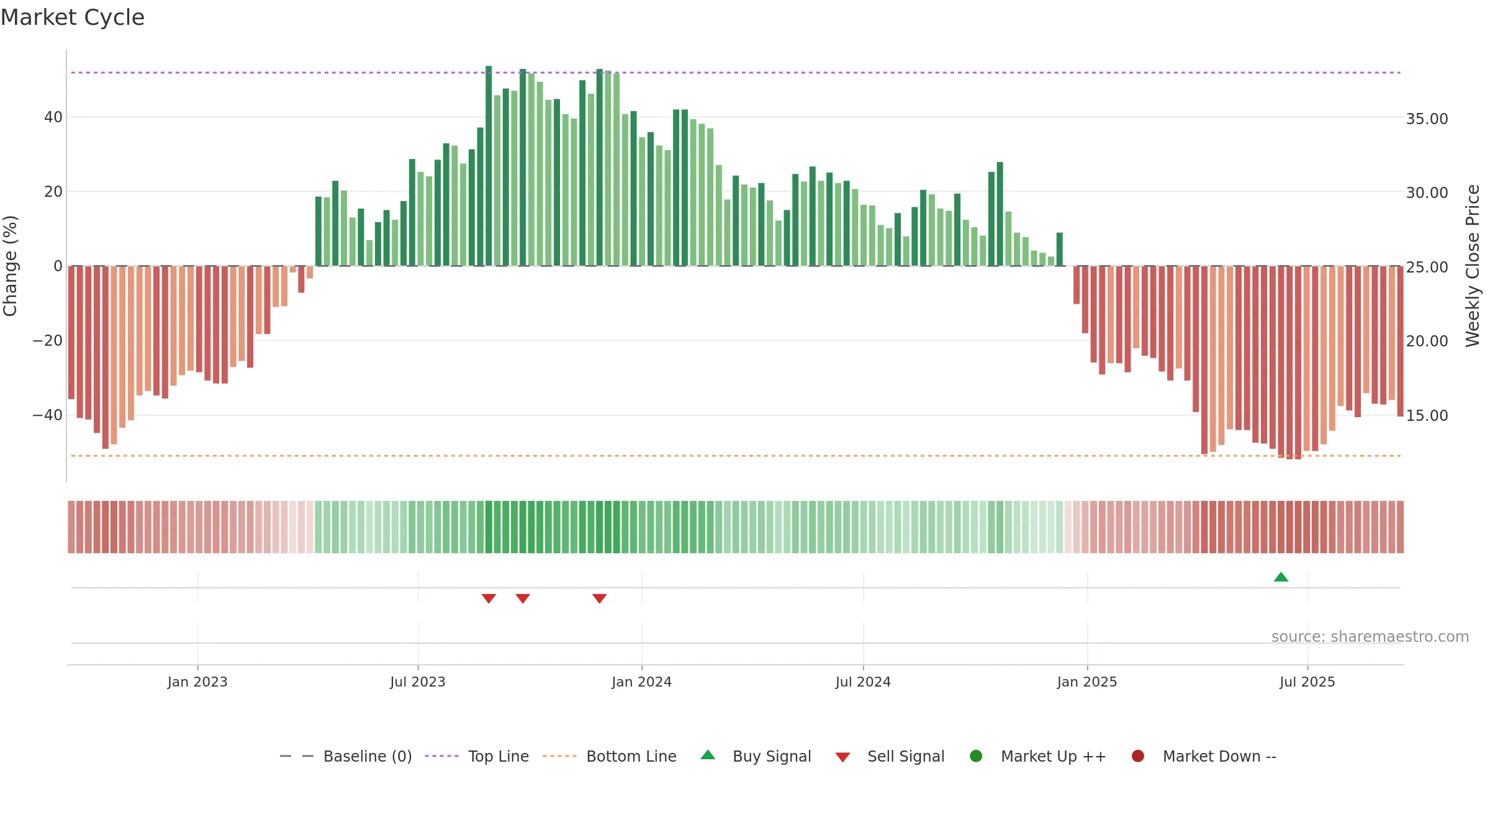Click the Change (%) y-axis title
The height and width of the screenshot is (838, 1490).
pyautogui.click(x=11, y=266)
